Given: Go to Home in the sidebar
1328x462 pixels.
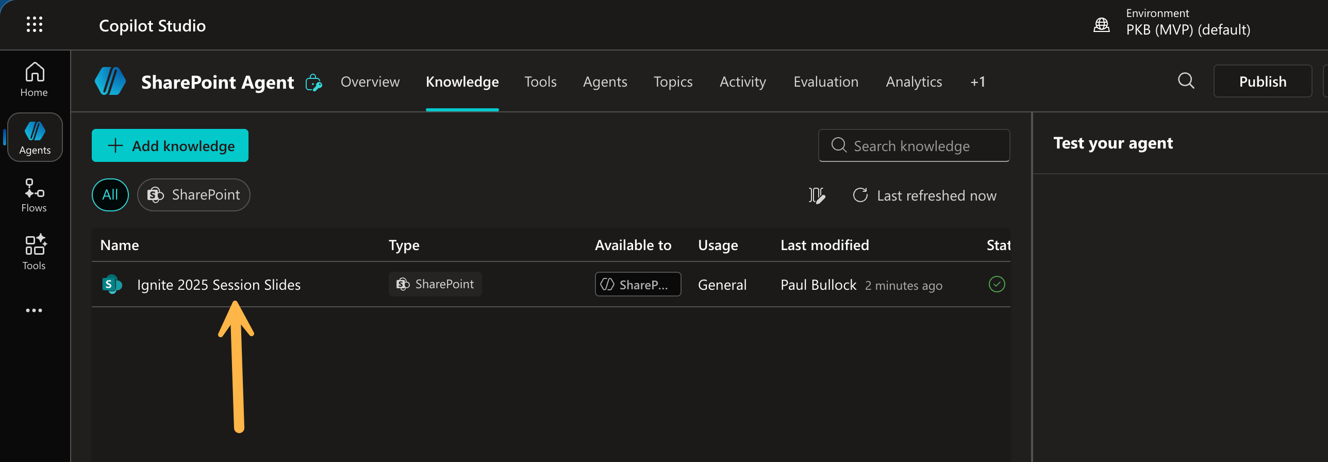Looking at the screenshot, I should click(x=34, y=79).
